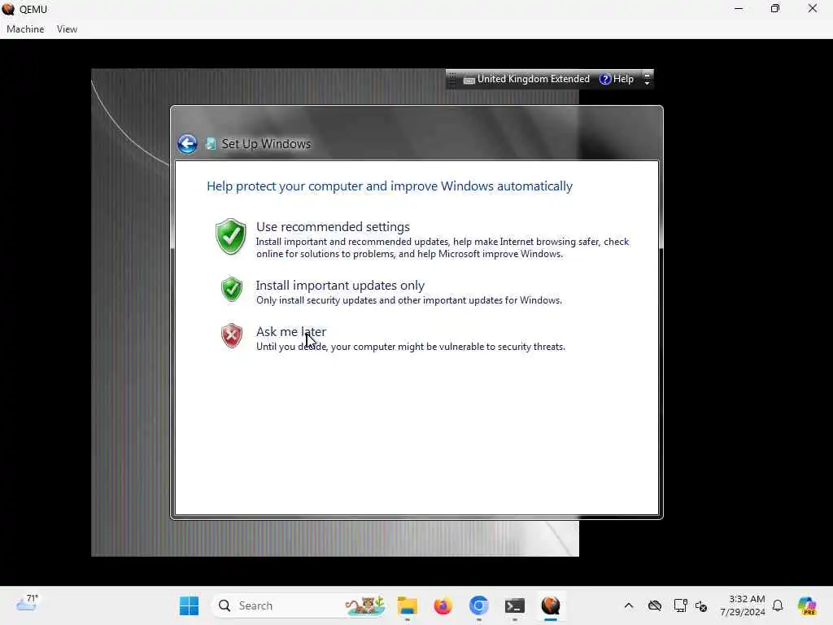Open File Explorer from the taskbar

[x=408, y=605]
